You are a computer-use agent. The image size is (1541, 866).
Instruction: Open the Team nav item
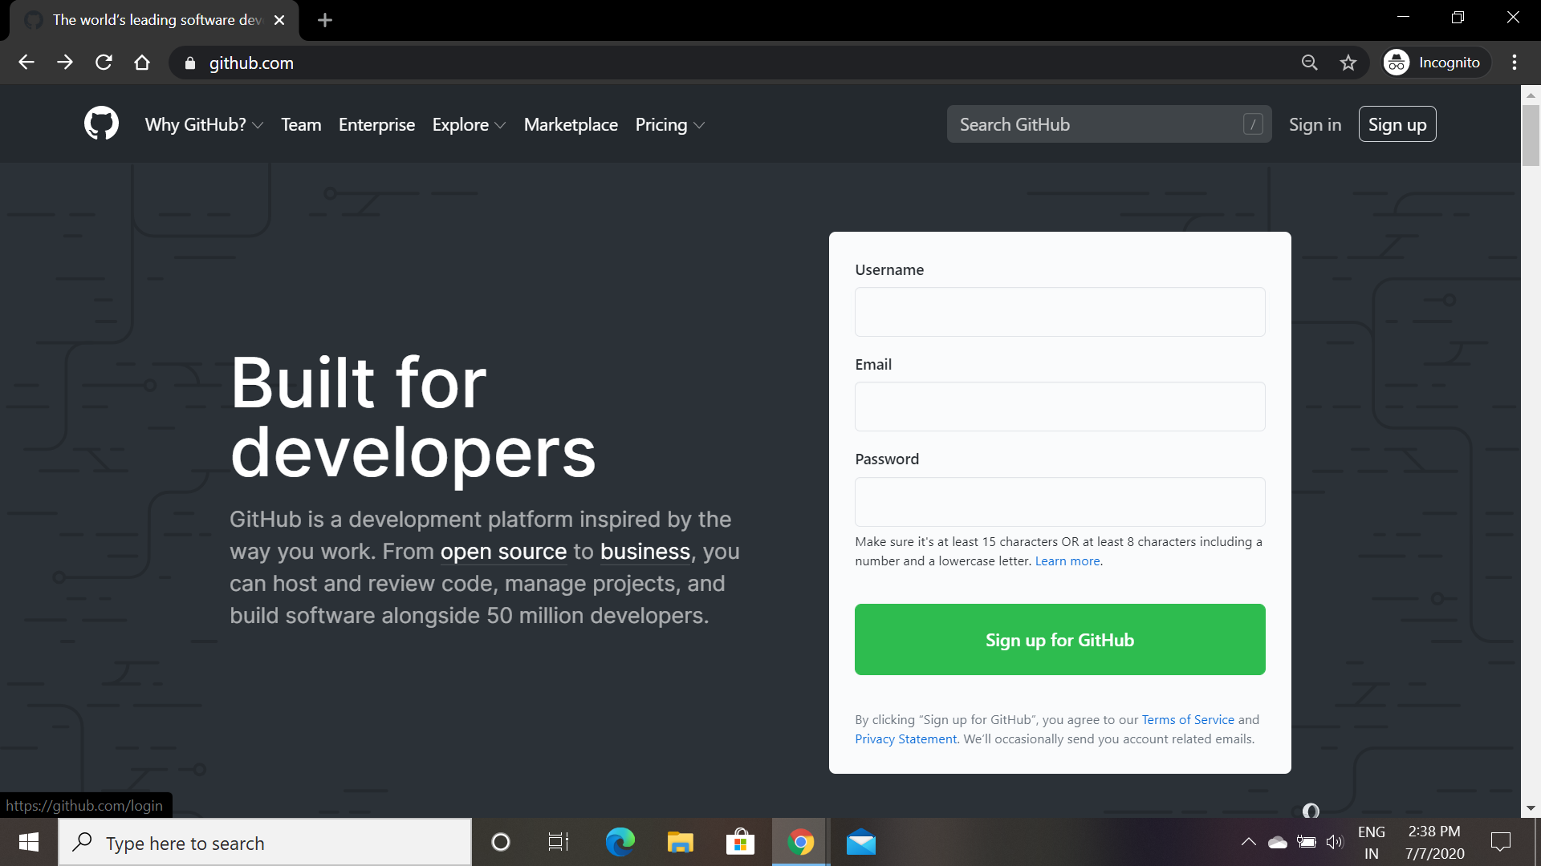(301, 125)
